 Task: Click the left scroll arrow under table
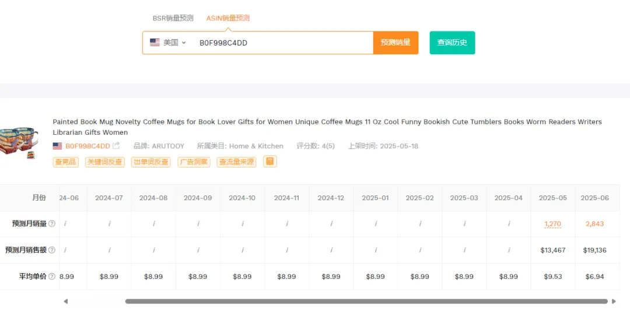[x=65, y=301]
